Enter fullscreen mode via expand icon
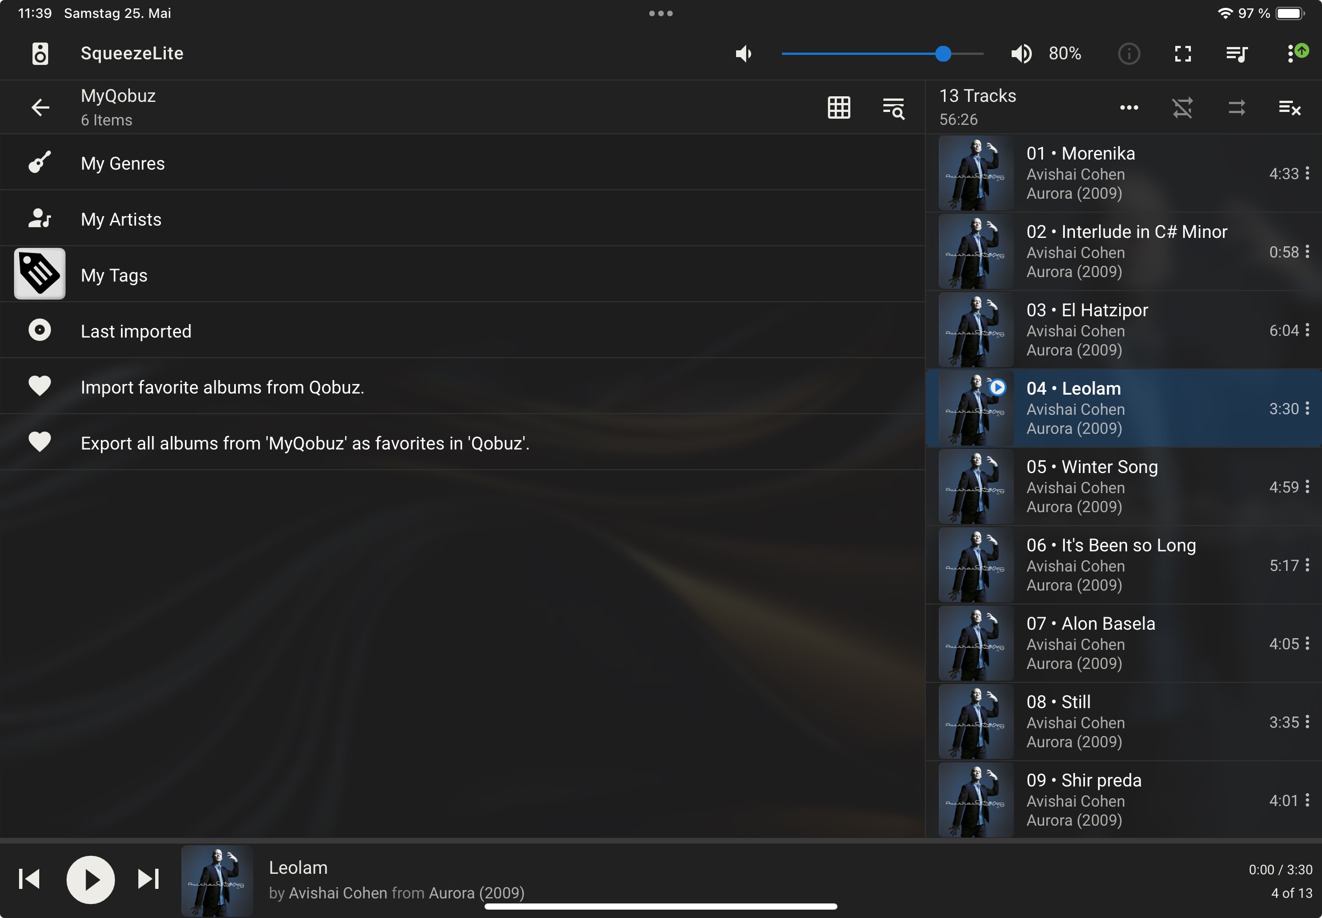The height and width of the screenshot is (918, 1322). 1183,54
